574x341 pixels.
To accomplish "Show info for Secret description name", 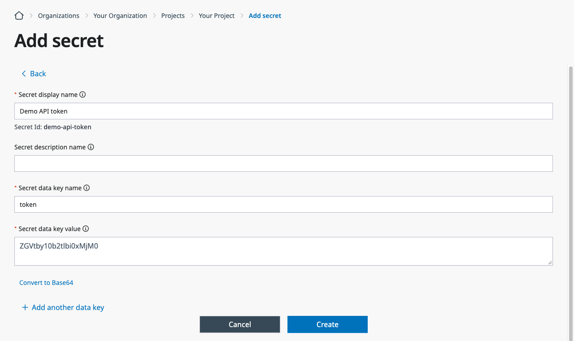I will (91, 147).
